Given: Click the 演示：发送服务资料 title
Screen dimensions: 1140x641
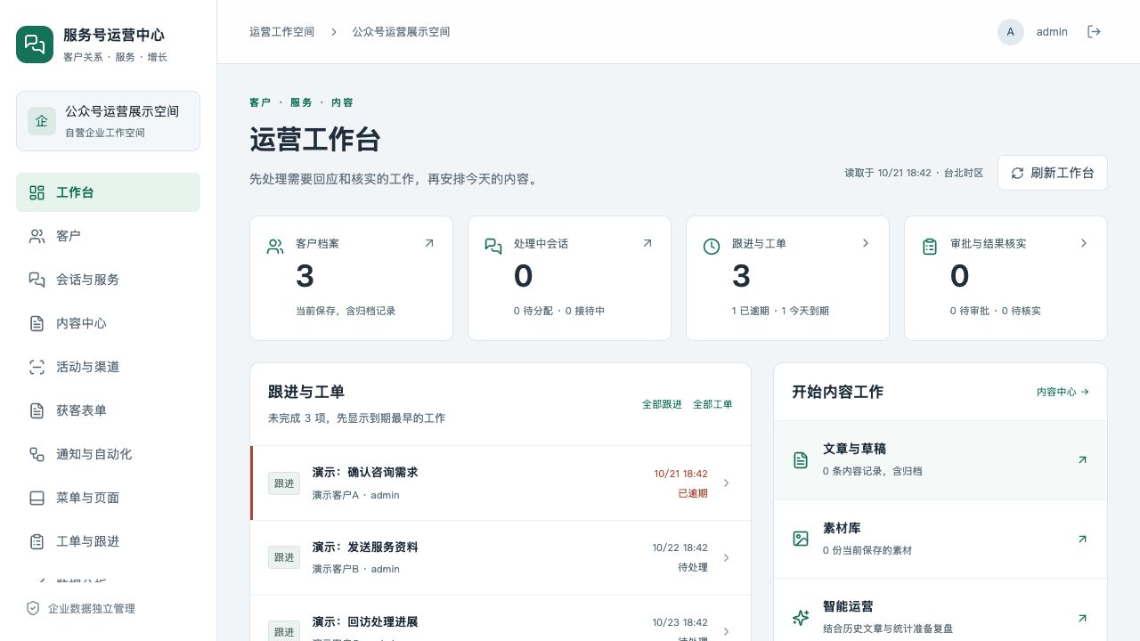Looking at the screenshot, I should (x=365, y=548).
